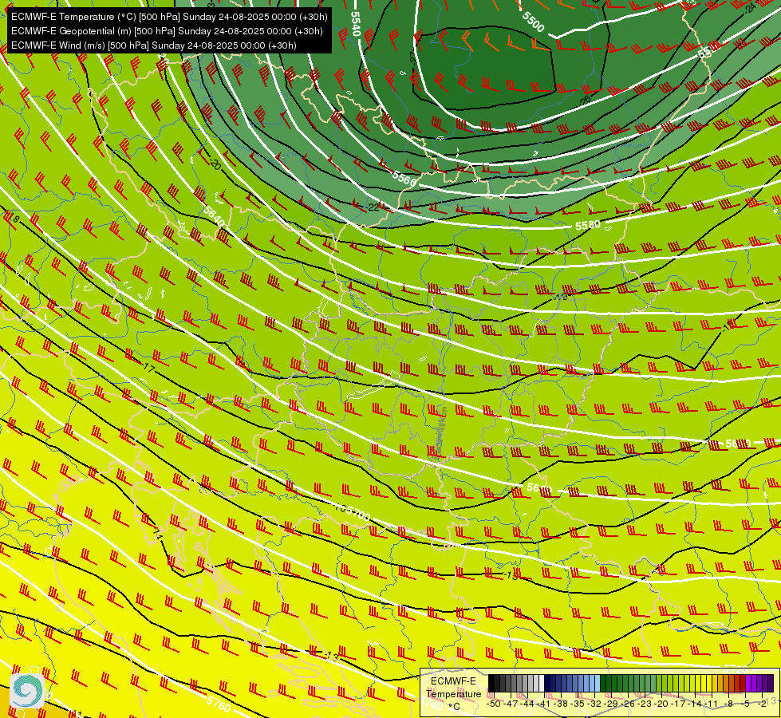Click the ECMWF-E Temperature legend title
The height and width of the screenshot is (718, 781).
(453, 688)
